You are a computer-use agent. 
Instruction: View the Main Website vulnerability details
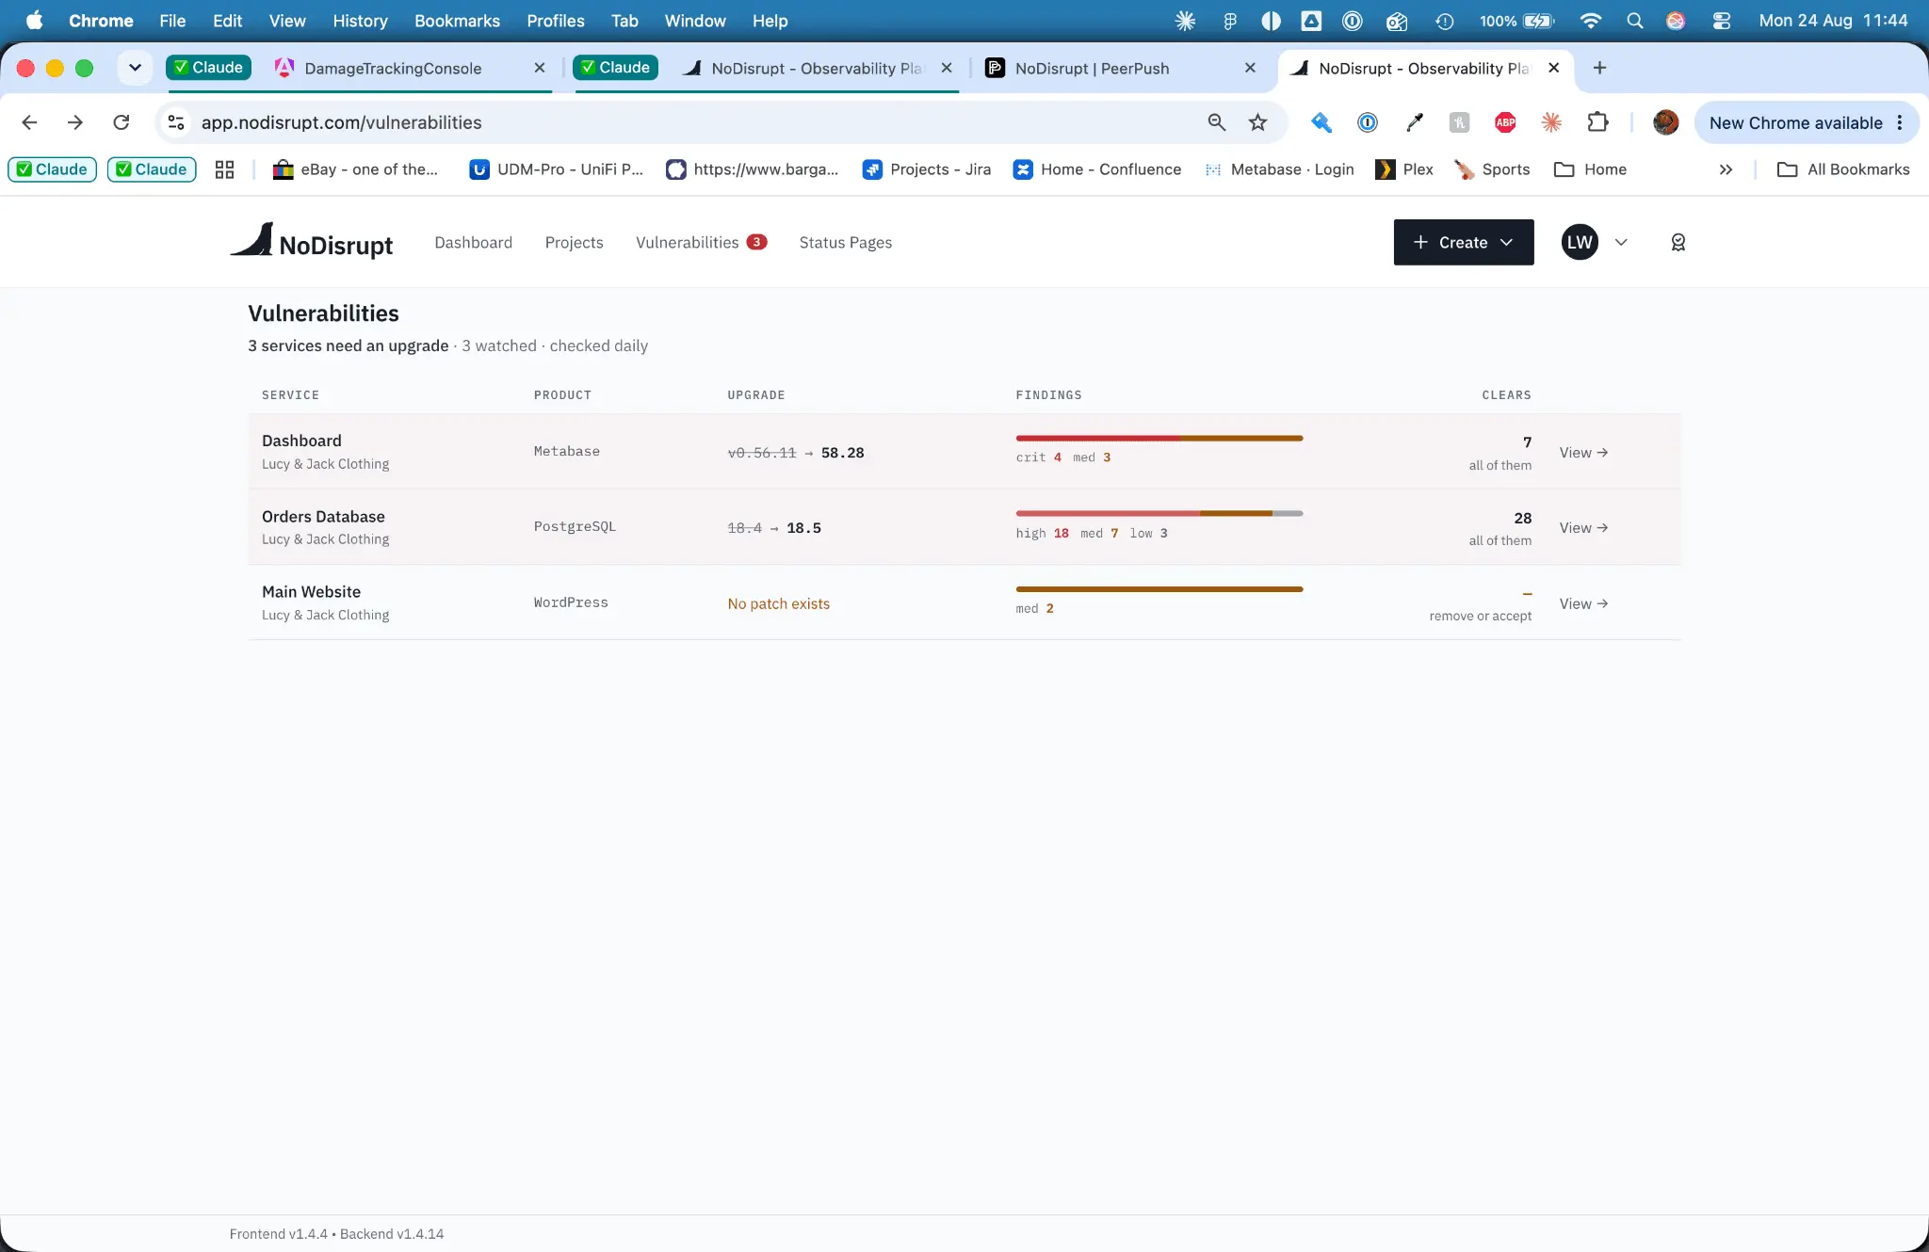coord(1583,604)
